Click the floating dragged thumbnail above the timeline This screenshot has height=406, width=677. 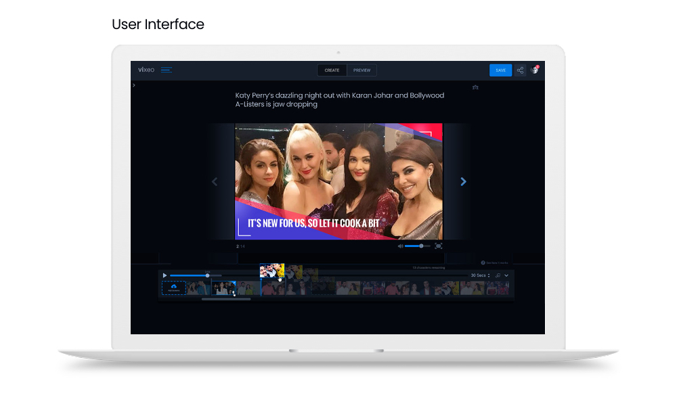272,271
